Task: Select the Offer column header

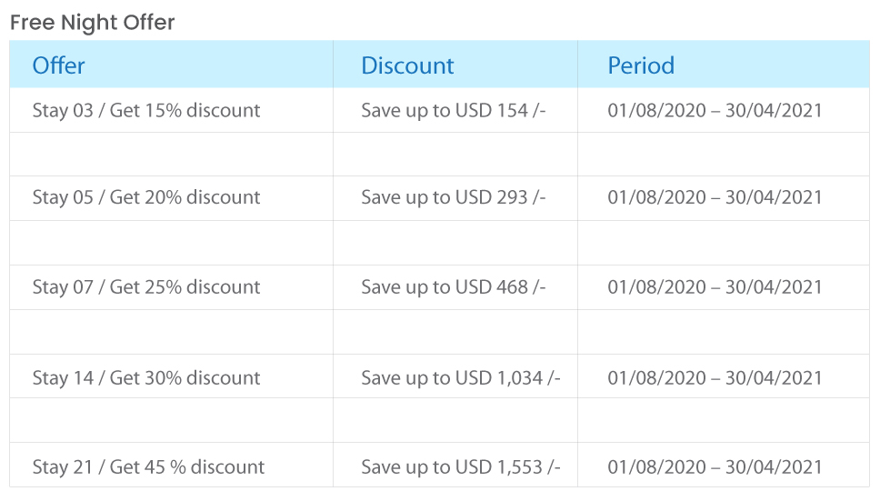Action: 171,64
